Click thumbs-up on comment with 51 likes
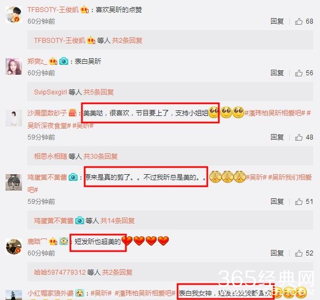320x300 pixels. [x=299, y=202]
